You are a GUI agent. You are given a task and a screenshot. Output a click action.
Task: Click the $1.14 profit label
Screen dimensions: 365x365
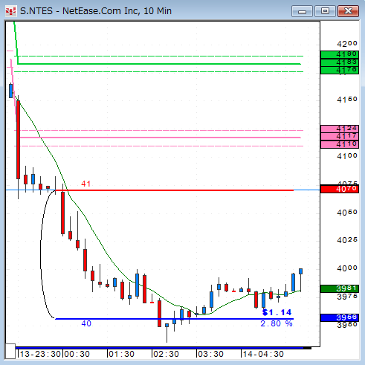(277, 312)
